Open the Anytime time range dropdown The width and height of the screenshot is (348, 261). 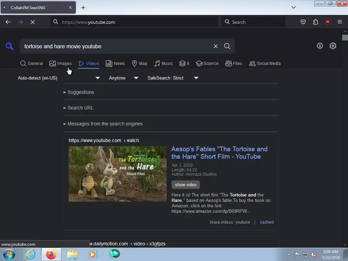point(123,78)
